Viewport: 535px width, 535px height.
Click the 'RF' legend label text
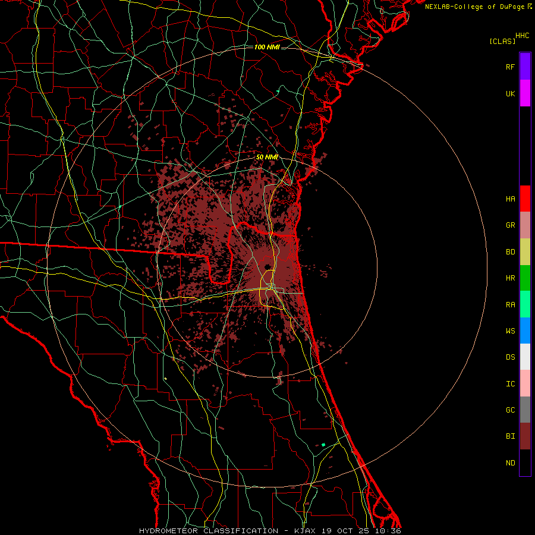point(510,67)
